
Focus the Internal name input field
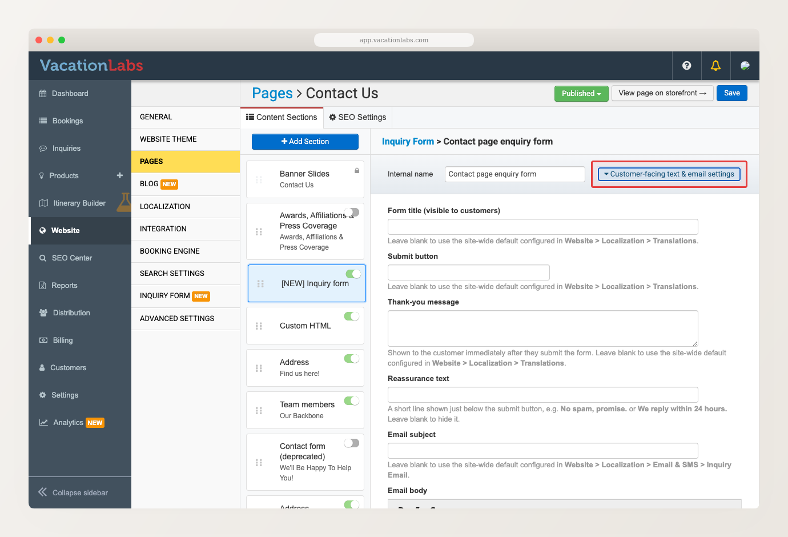pos(515,174)
